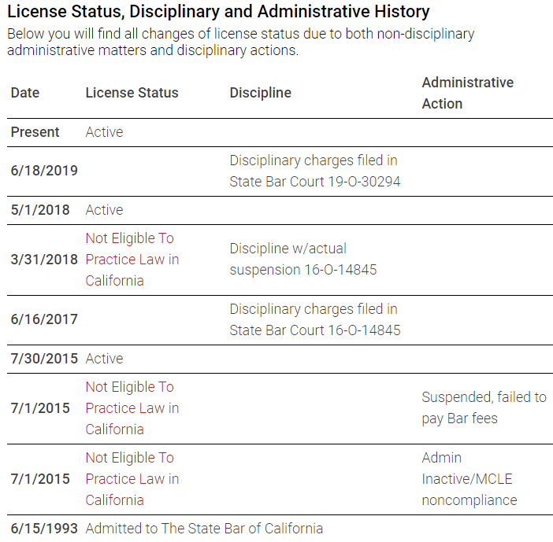Click the License Status history page heading
Image resolution: width=553 pixels, height=542 pixels.
[x=218, y=12]
